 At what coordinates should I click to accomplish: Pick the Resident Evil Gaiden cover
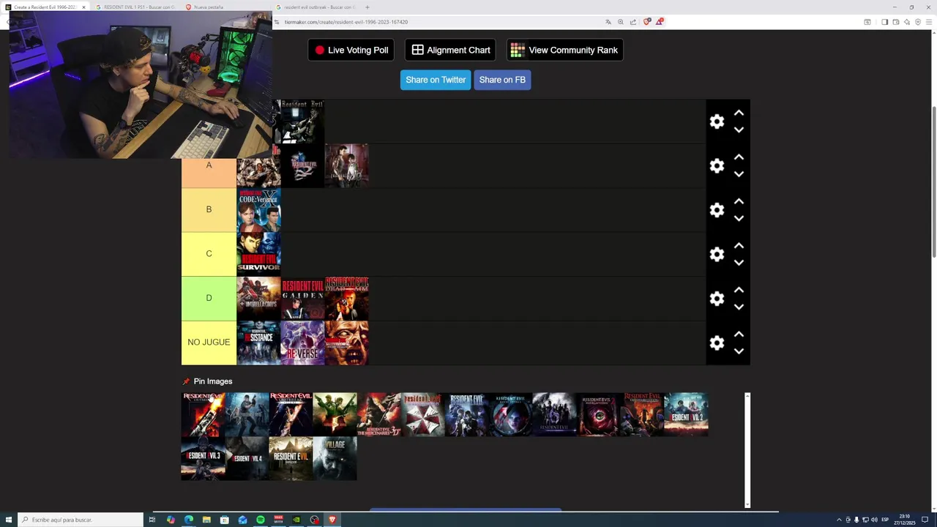[x=302, y=299]
